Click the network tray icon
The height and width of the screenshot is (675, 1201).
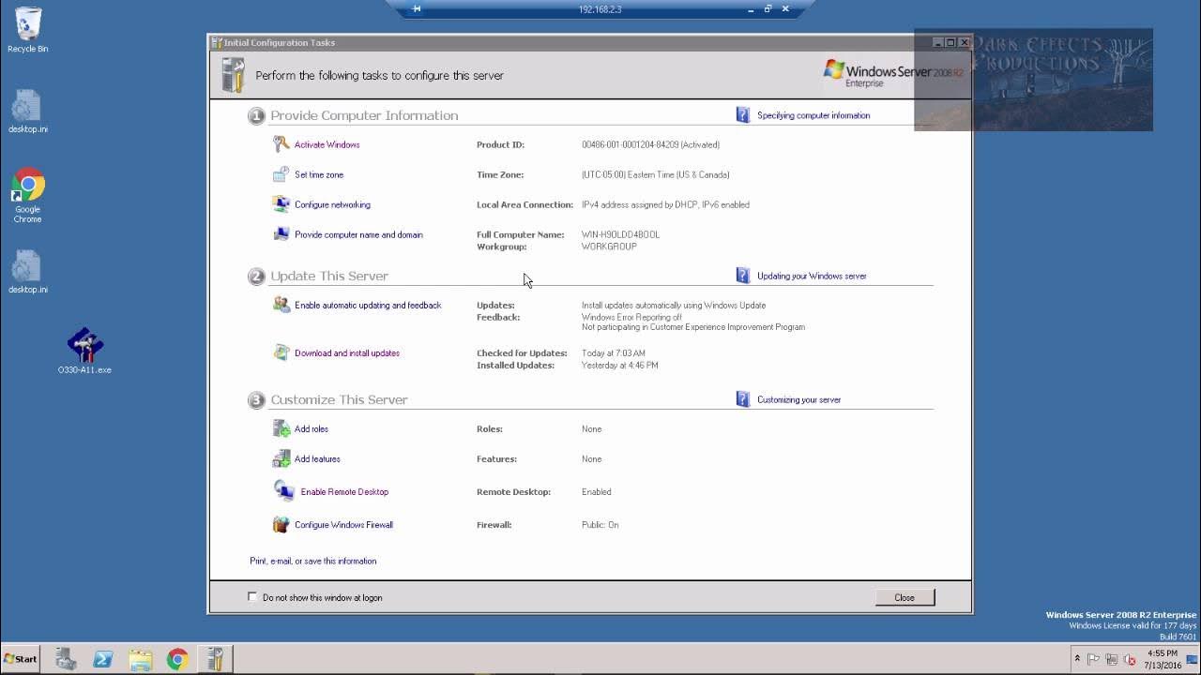pyautogui.click(x=1112, y=659)
